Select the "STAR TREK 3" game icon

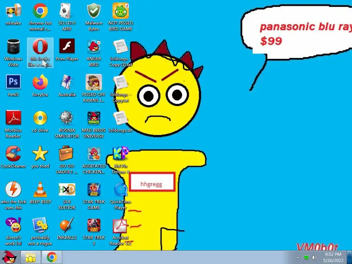point(93,225)
